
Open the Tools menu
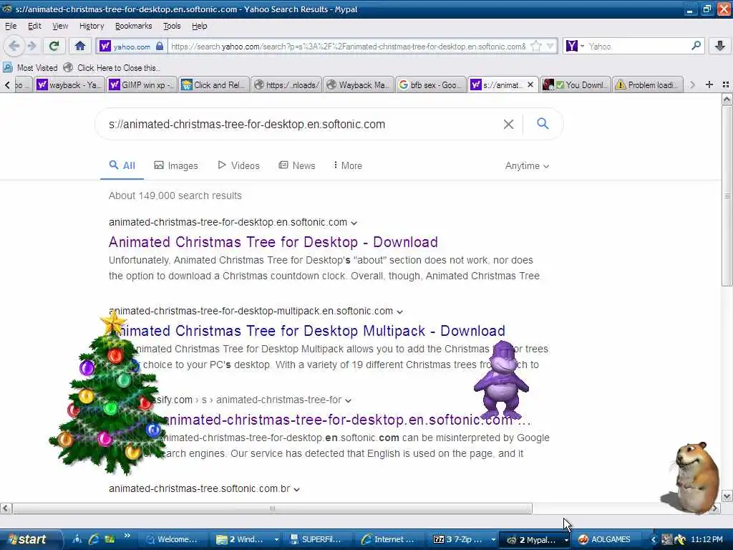(172, 26)
